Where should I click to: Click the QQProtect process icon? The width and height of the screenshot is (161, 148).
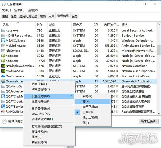[x=3, y=91]
